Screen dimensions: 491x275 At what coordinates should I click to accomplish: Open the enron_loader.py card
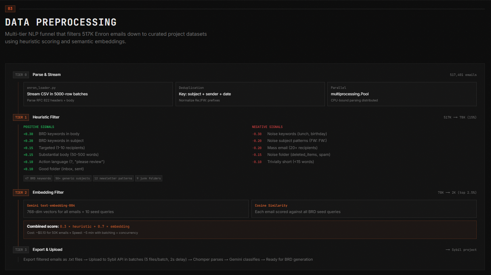98,94
